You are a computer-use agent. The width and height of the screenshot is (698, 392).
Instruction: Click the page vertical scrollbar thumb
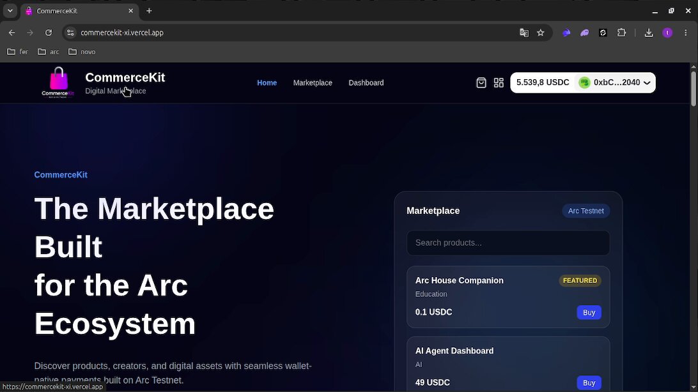coord(693,88)
